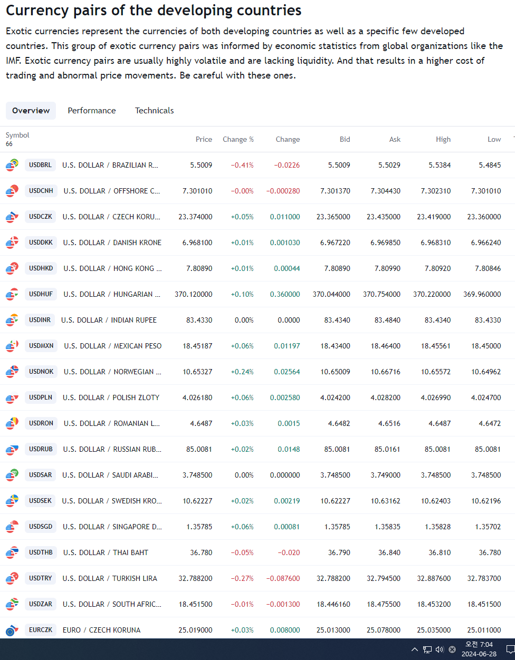Click U.S. DOLLAR / MEXICAN PESO description
The image size is (515, 660).
[x=113, y=346]
